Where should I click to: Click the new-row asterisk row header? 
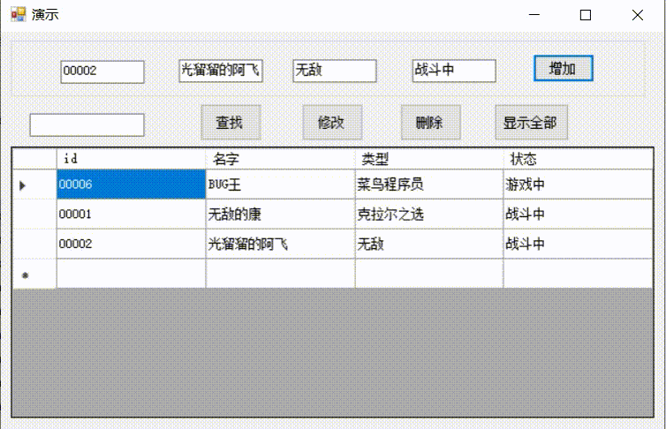[x=34, y=274]
